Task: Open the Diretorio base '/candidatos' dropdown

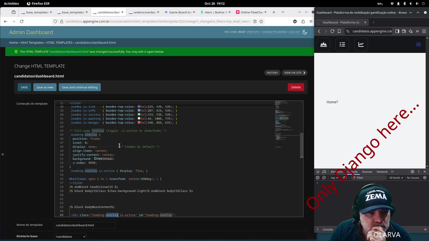Action: tap(70, 237)
